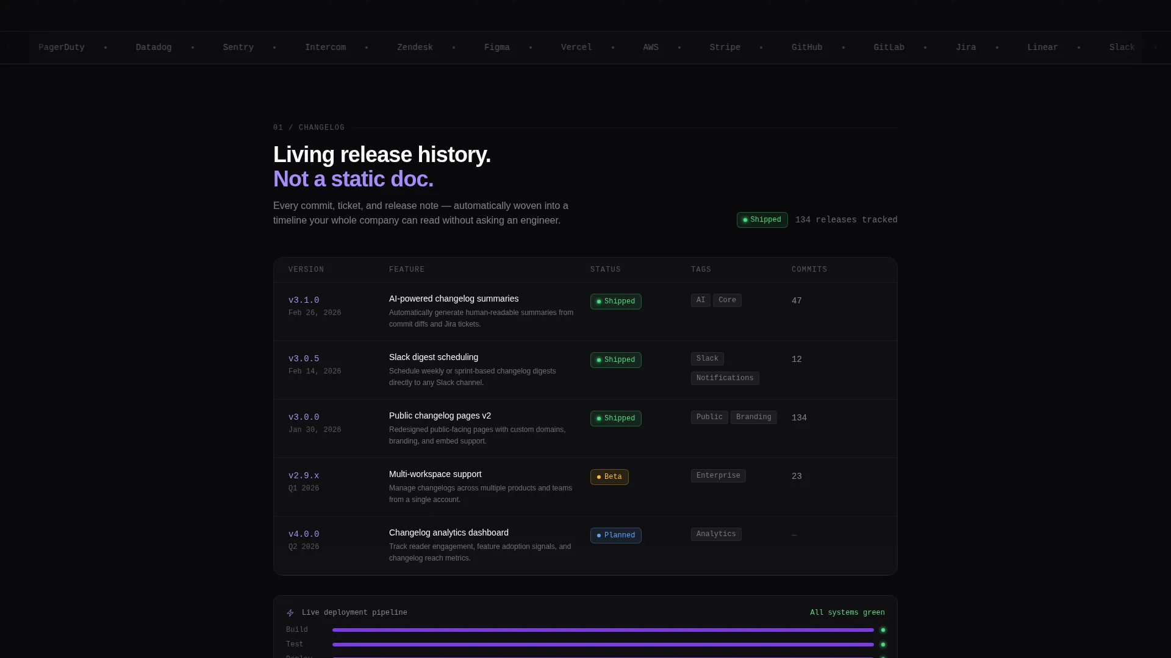Click the FEATURE column header

pos(407,269)
